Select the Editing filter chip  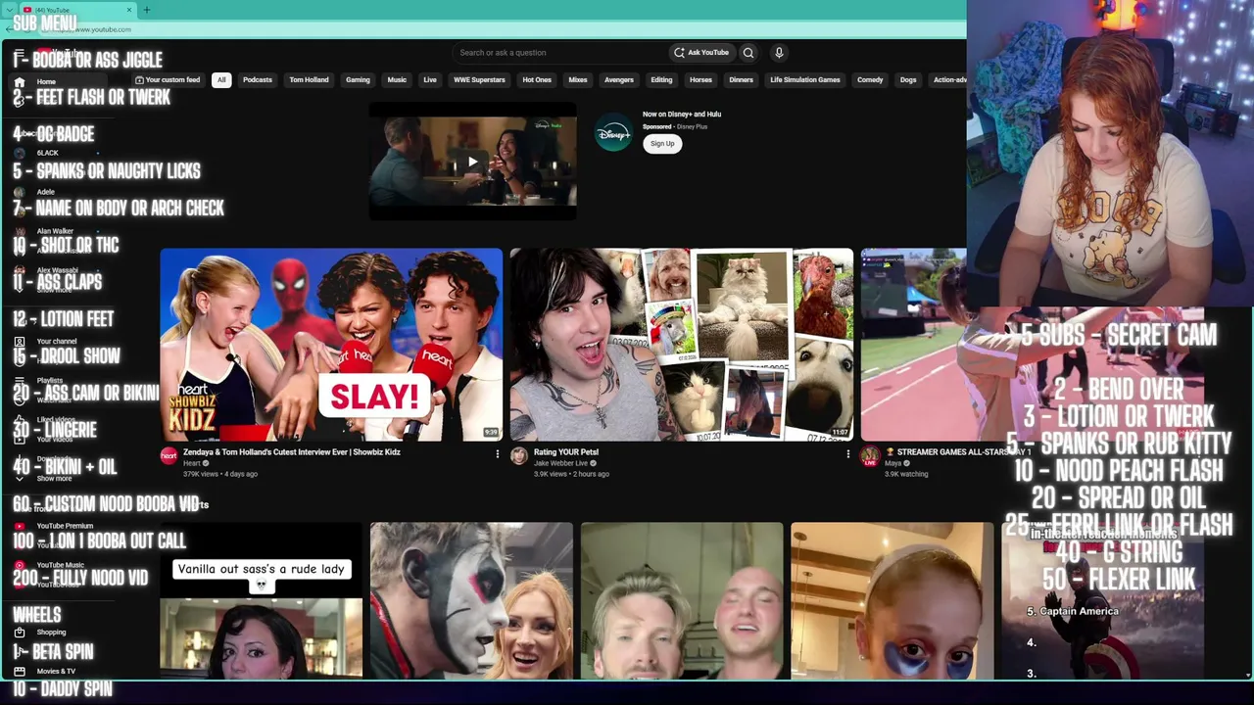(661, 80)
